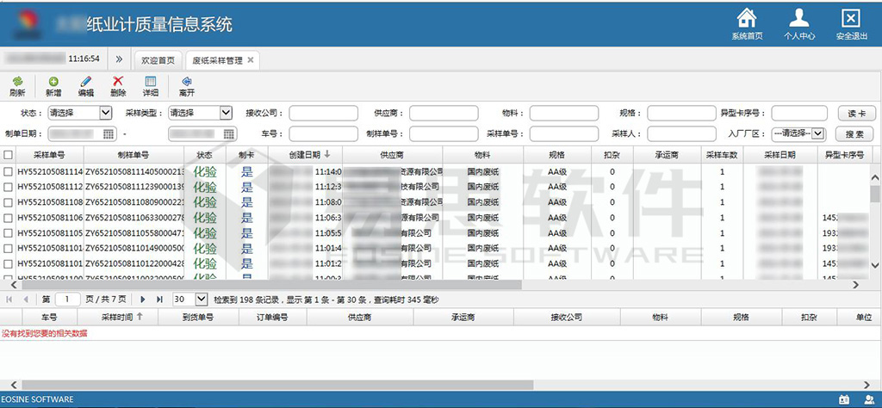Select the 废纸采样管理 tab

coord(217,60)
